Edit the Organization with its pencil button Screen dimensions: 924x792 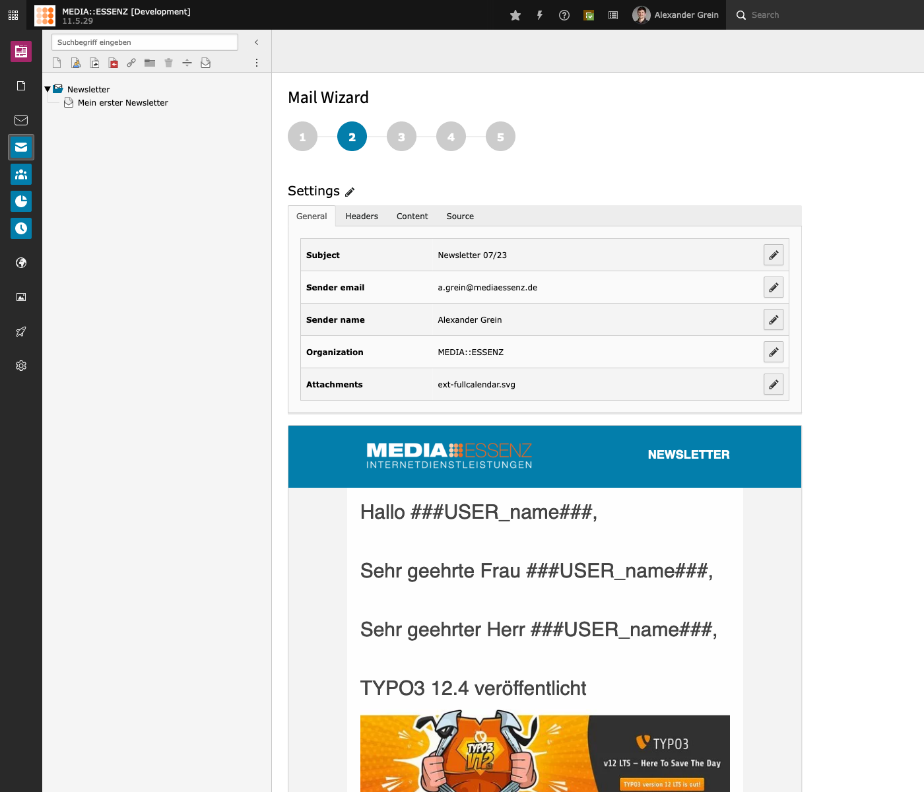click(774, 352)
